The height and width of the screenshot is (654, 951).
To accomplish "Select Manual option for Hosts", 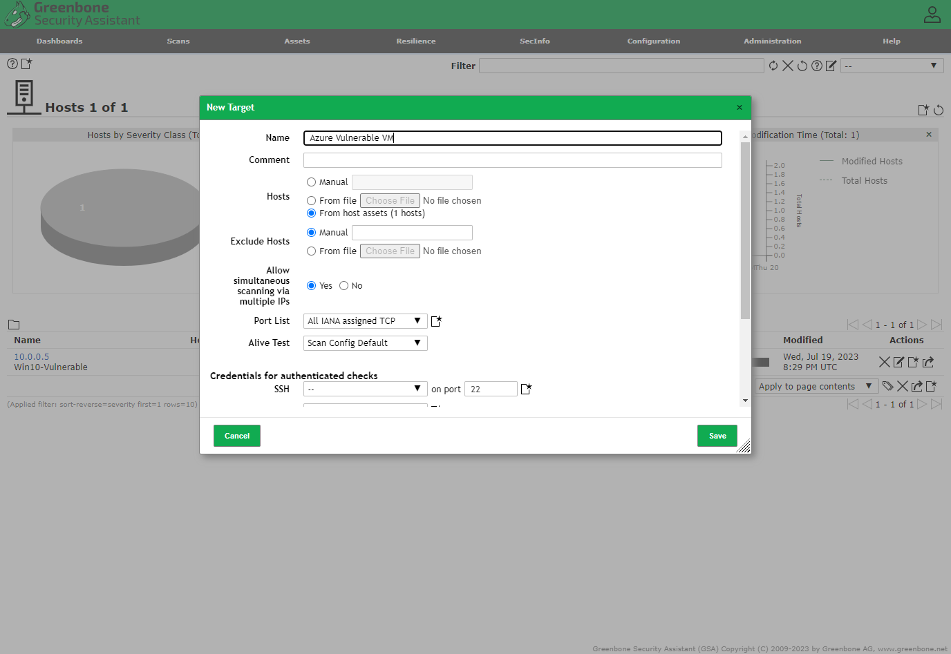I will 311,182.
